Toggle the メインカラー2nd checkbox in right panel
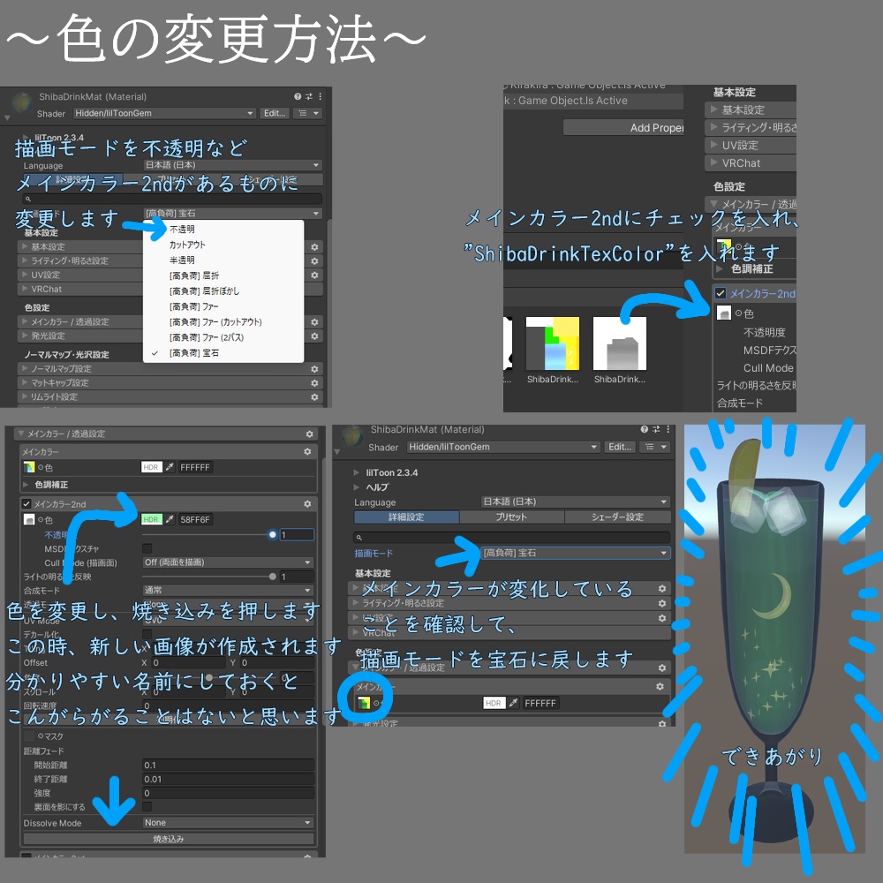The height and width of the screenshot is (883, 883). coord(721,293)
